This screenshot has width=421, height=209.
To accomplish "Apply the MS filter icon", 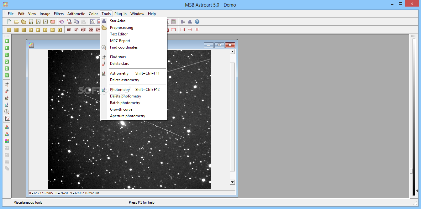I will (x=83, y=30).
